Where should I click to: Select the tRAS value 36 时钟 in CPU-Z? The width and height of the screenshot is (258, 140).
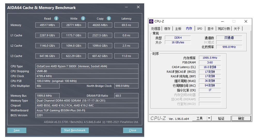(x=210, y=81)
